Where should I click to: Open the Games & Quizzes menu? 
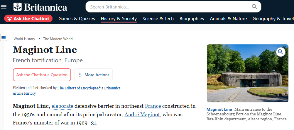click(x=77, y=19)
